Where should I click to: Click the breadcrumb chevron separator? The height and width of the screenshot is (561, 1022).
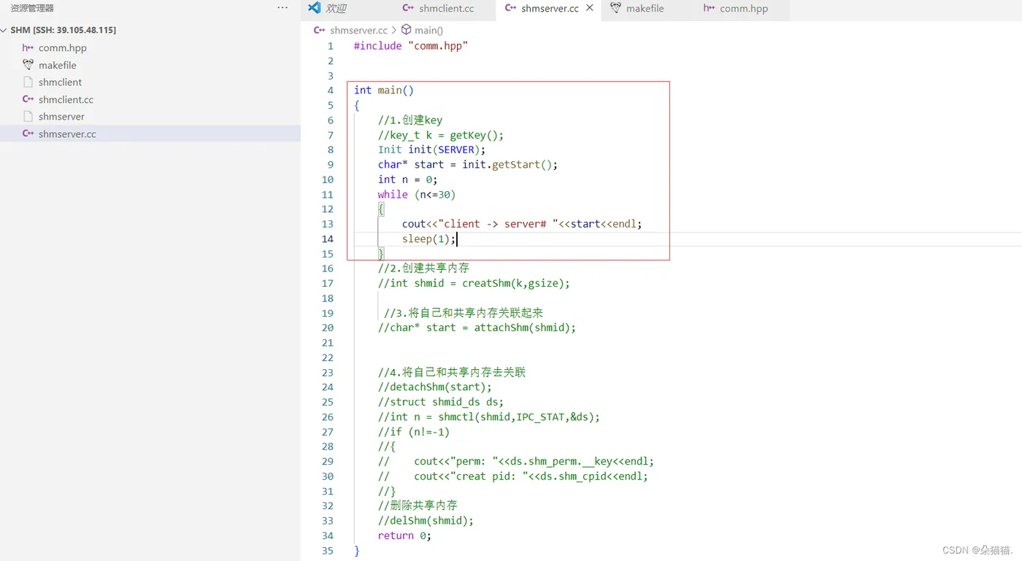394,30
